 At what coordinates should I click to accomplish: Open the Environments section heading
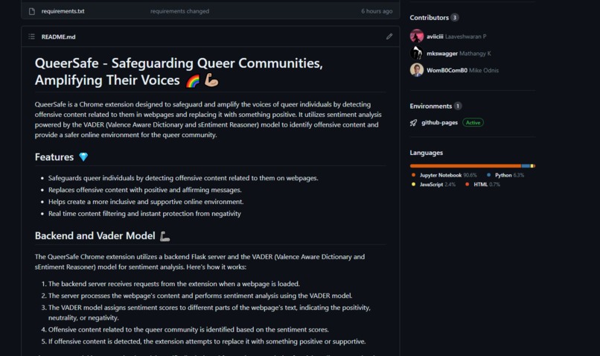click(430, 106)
